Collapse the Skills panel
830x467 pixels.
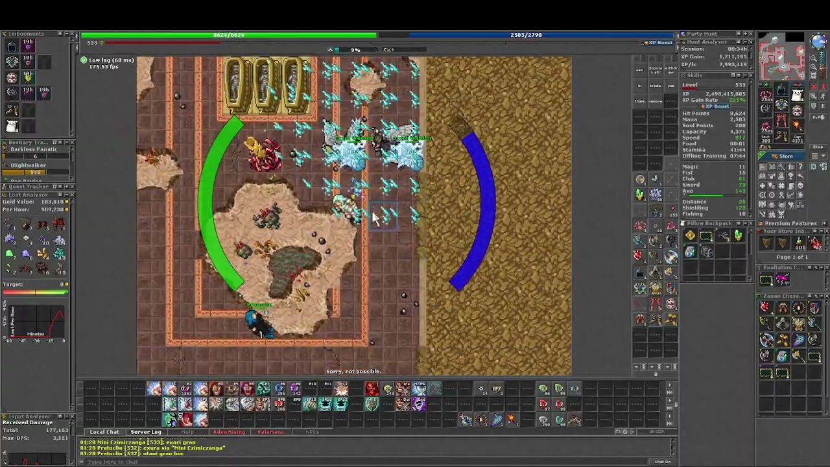[745, 75]
